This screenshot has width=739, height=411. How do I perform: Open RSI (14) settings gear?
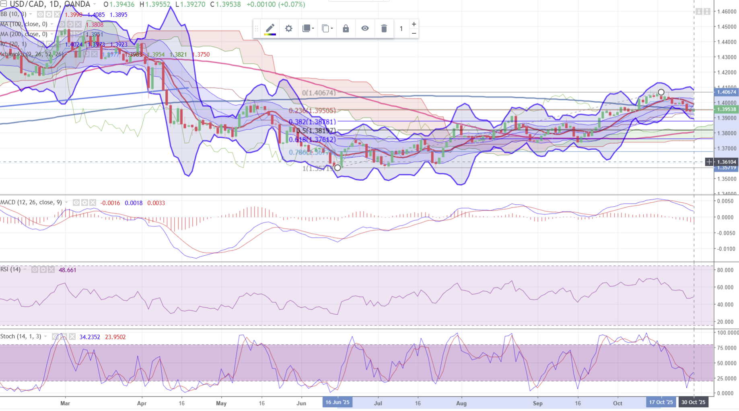(x=43, y=270)
